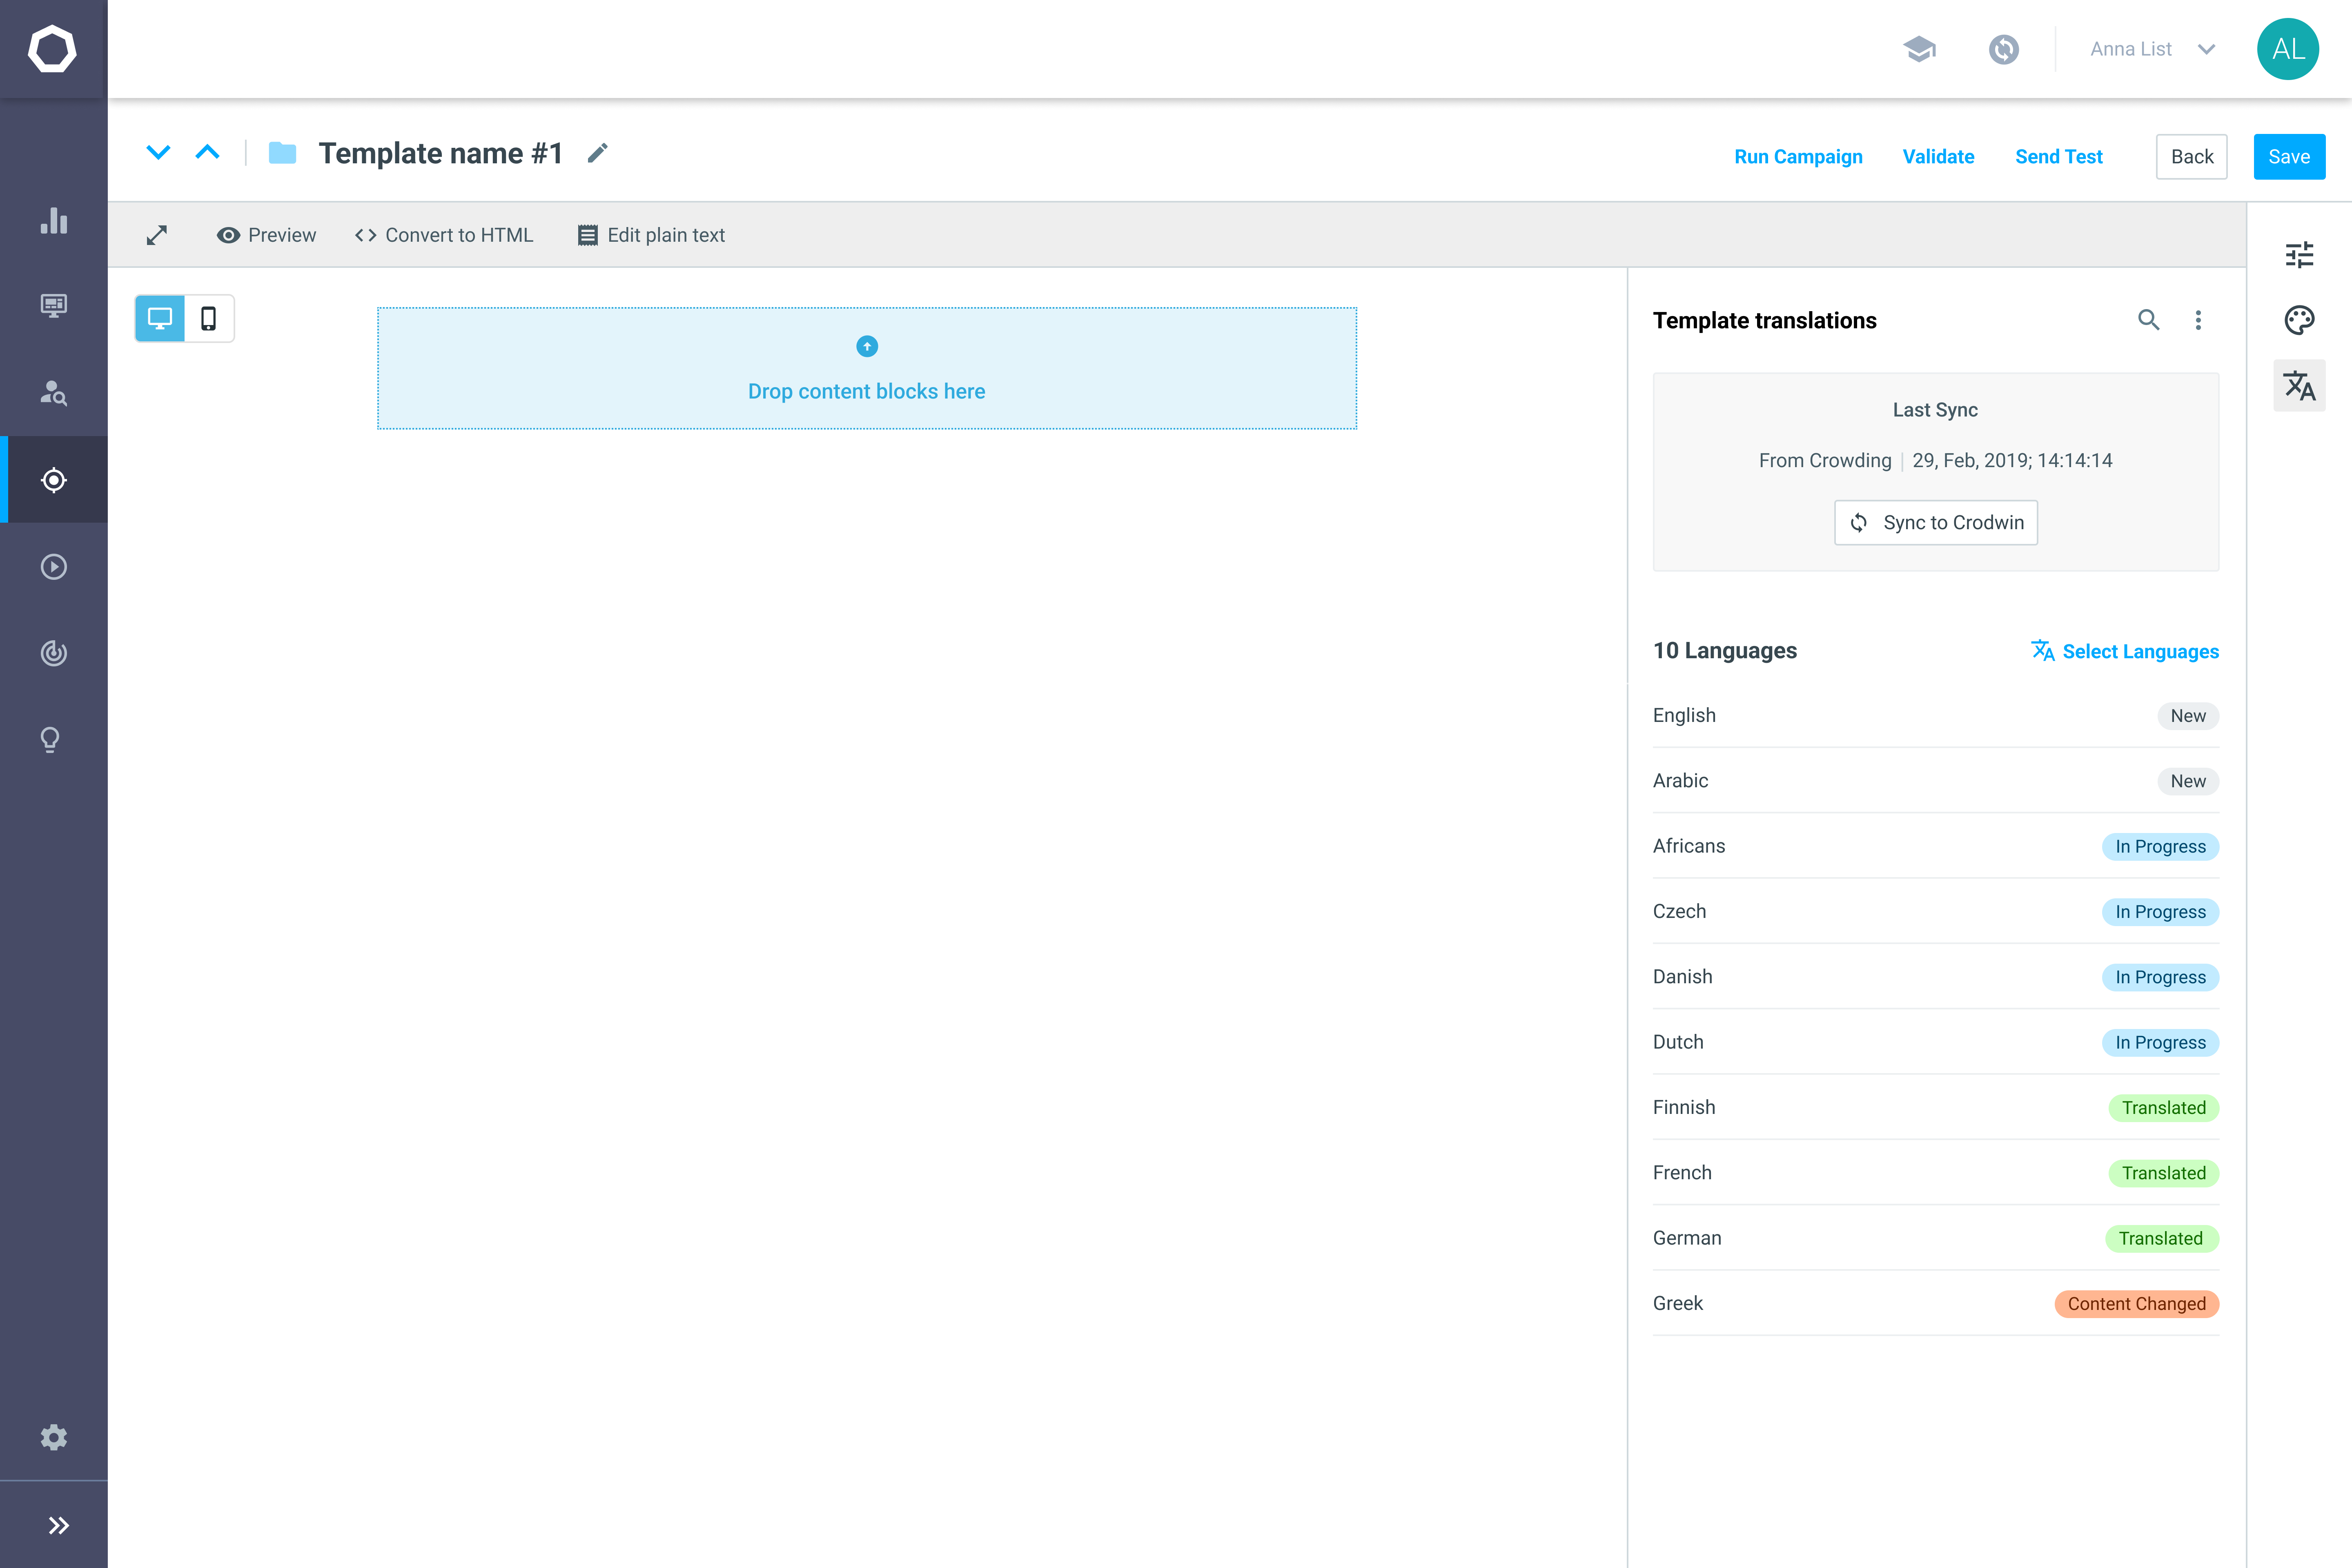This screenshot has width=2352, height=1568.
Task: Select the Czech language row
Action: (1936, 912)
